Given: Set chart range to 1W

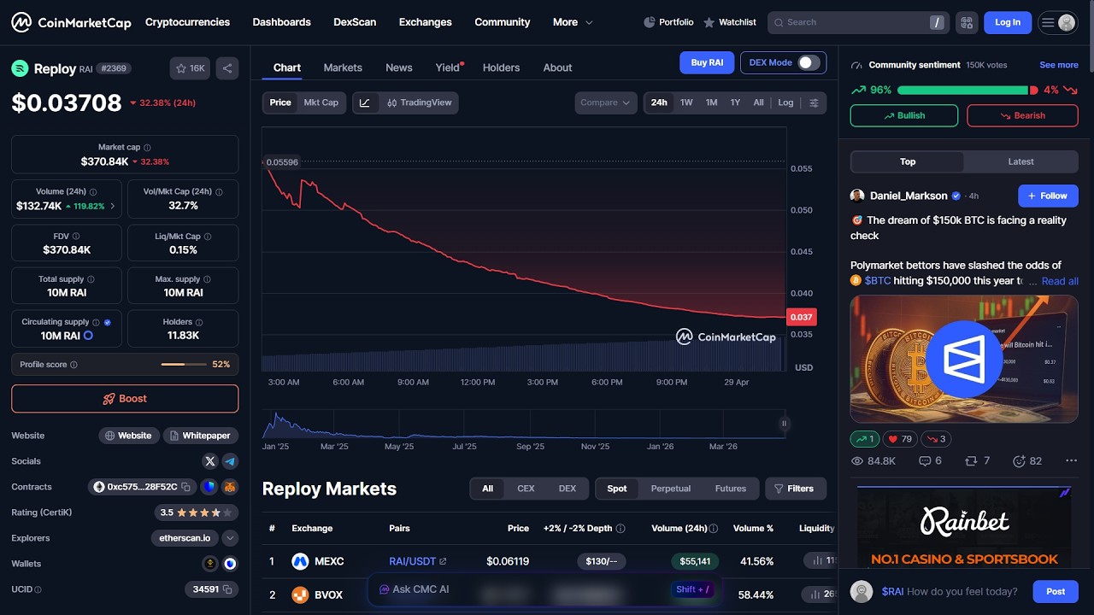Looking at the screenshot, I should coord(686,102).
